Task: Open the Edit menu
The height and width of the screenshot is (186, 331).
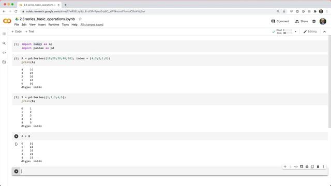Action: click(x=24, y=25)
